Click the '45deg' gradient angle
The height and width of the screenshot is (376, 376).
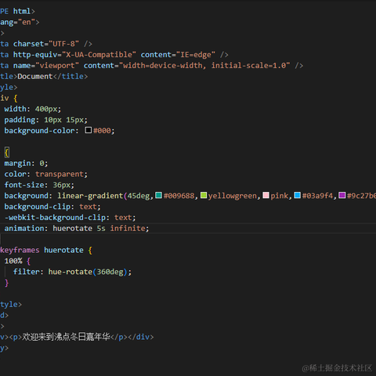(139, 196)
